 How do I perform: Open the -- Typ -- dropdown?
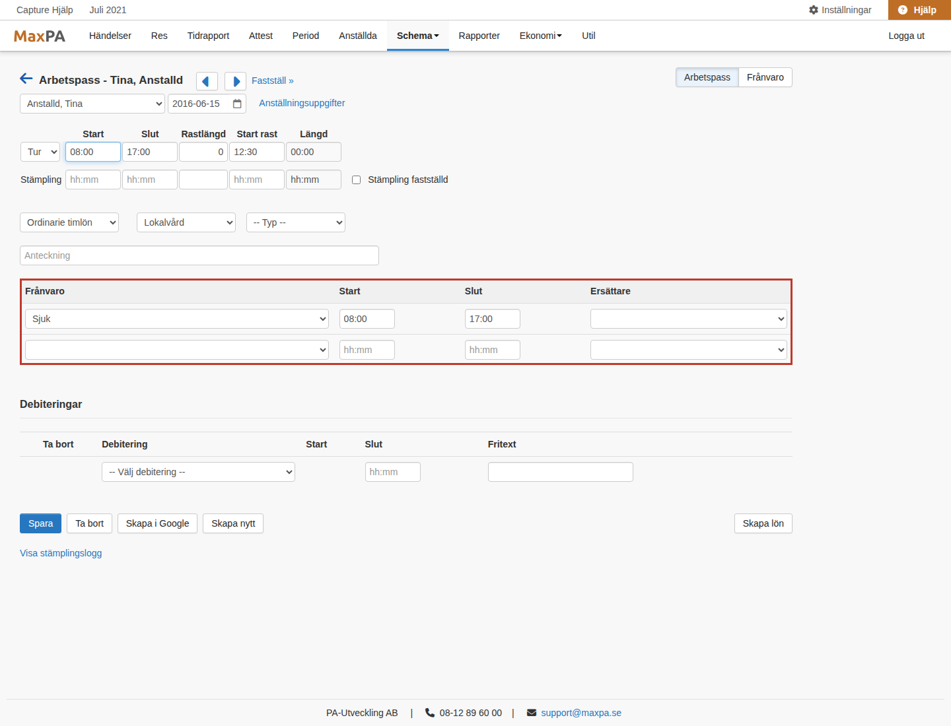[x=296, y=222]
